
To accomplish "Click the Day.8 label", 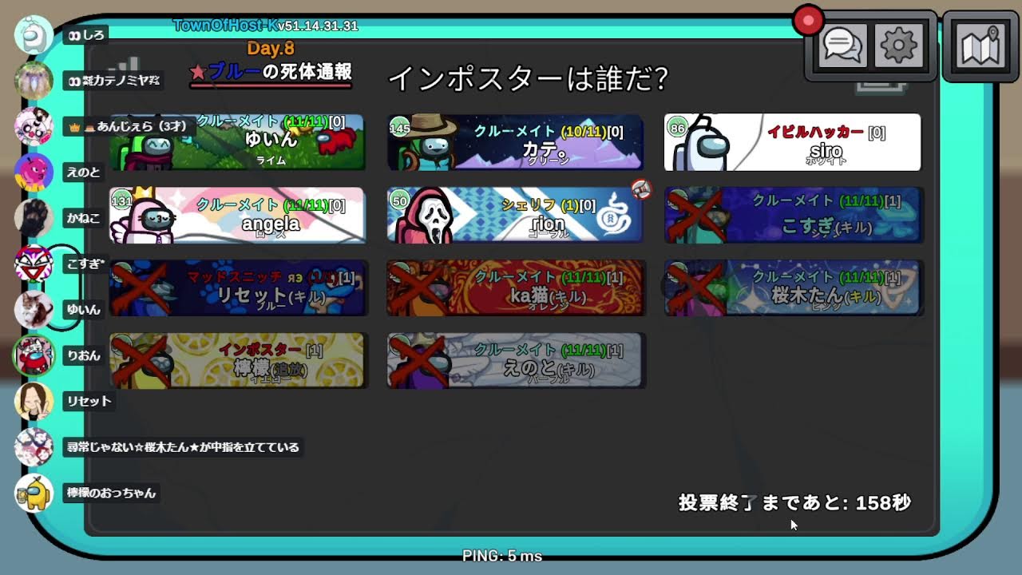I will coord(271,49).
